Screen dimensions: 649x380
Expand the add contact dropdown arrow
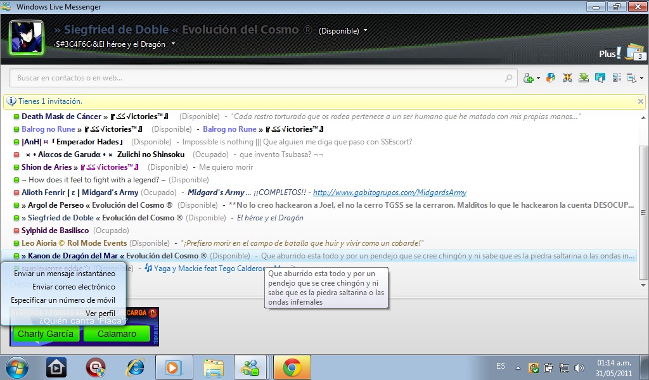pyautogui.click(x=538, y=78)
